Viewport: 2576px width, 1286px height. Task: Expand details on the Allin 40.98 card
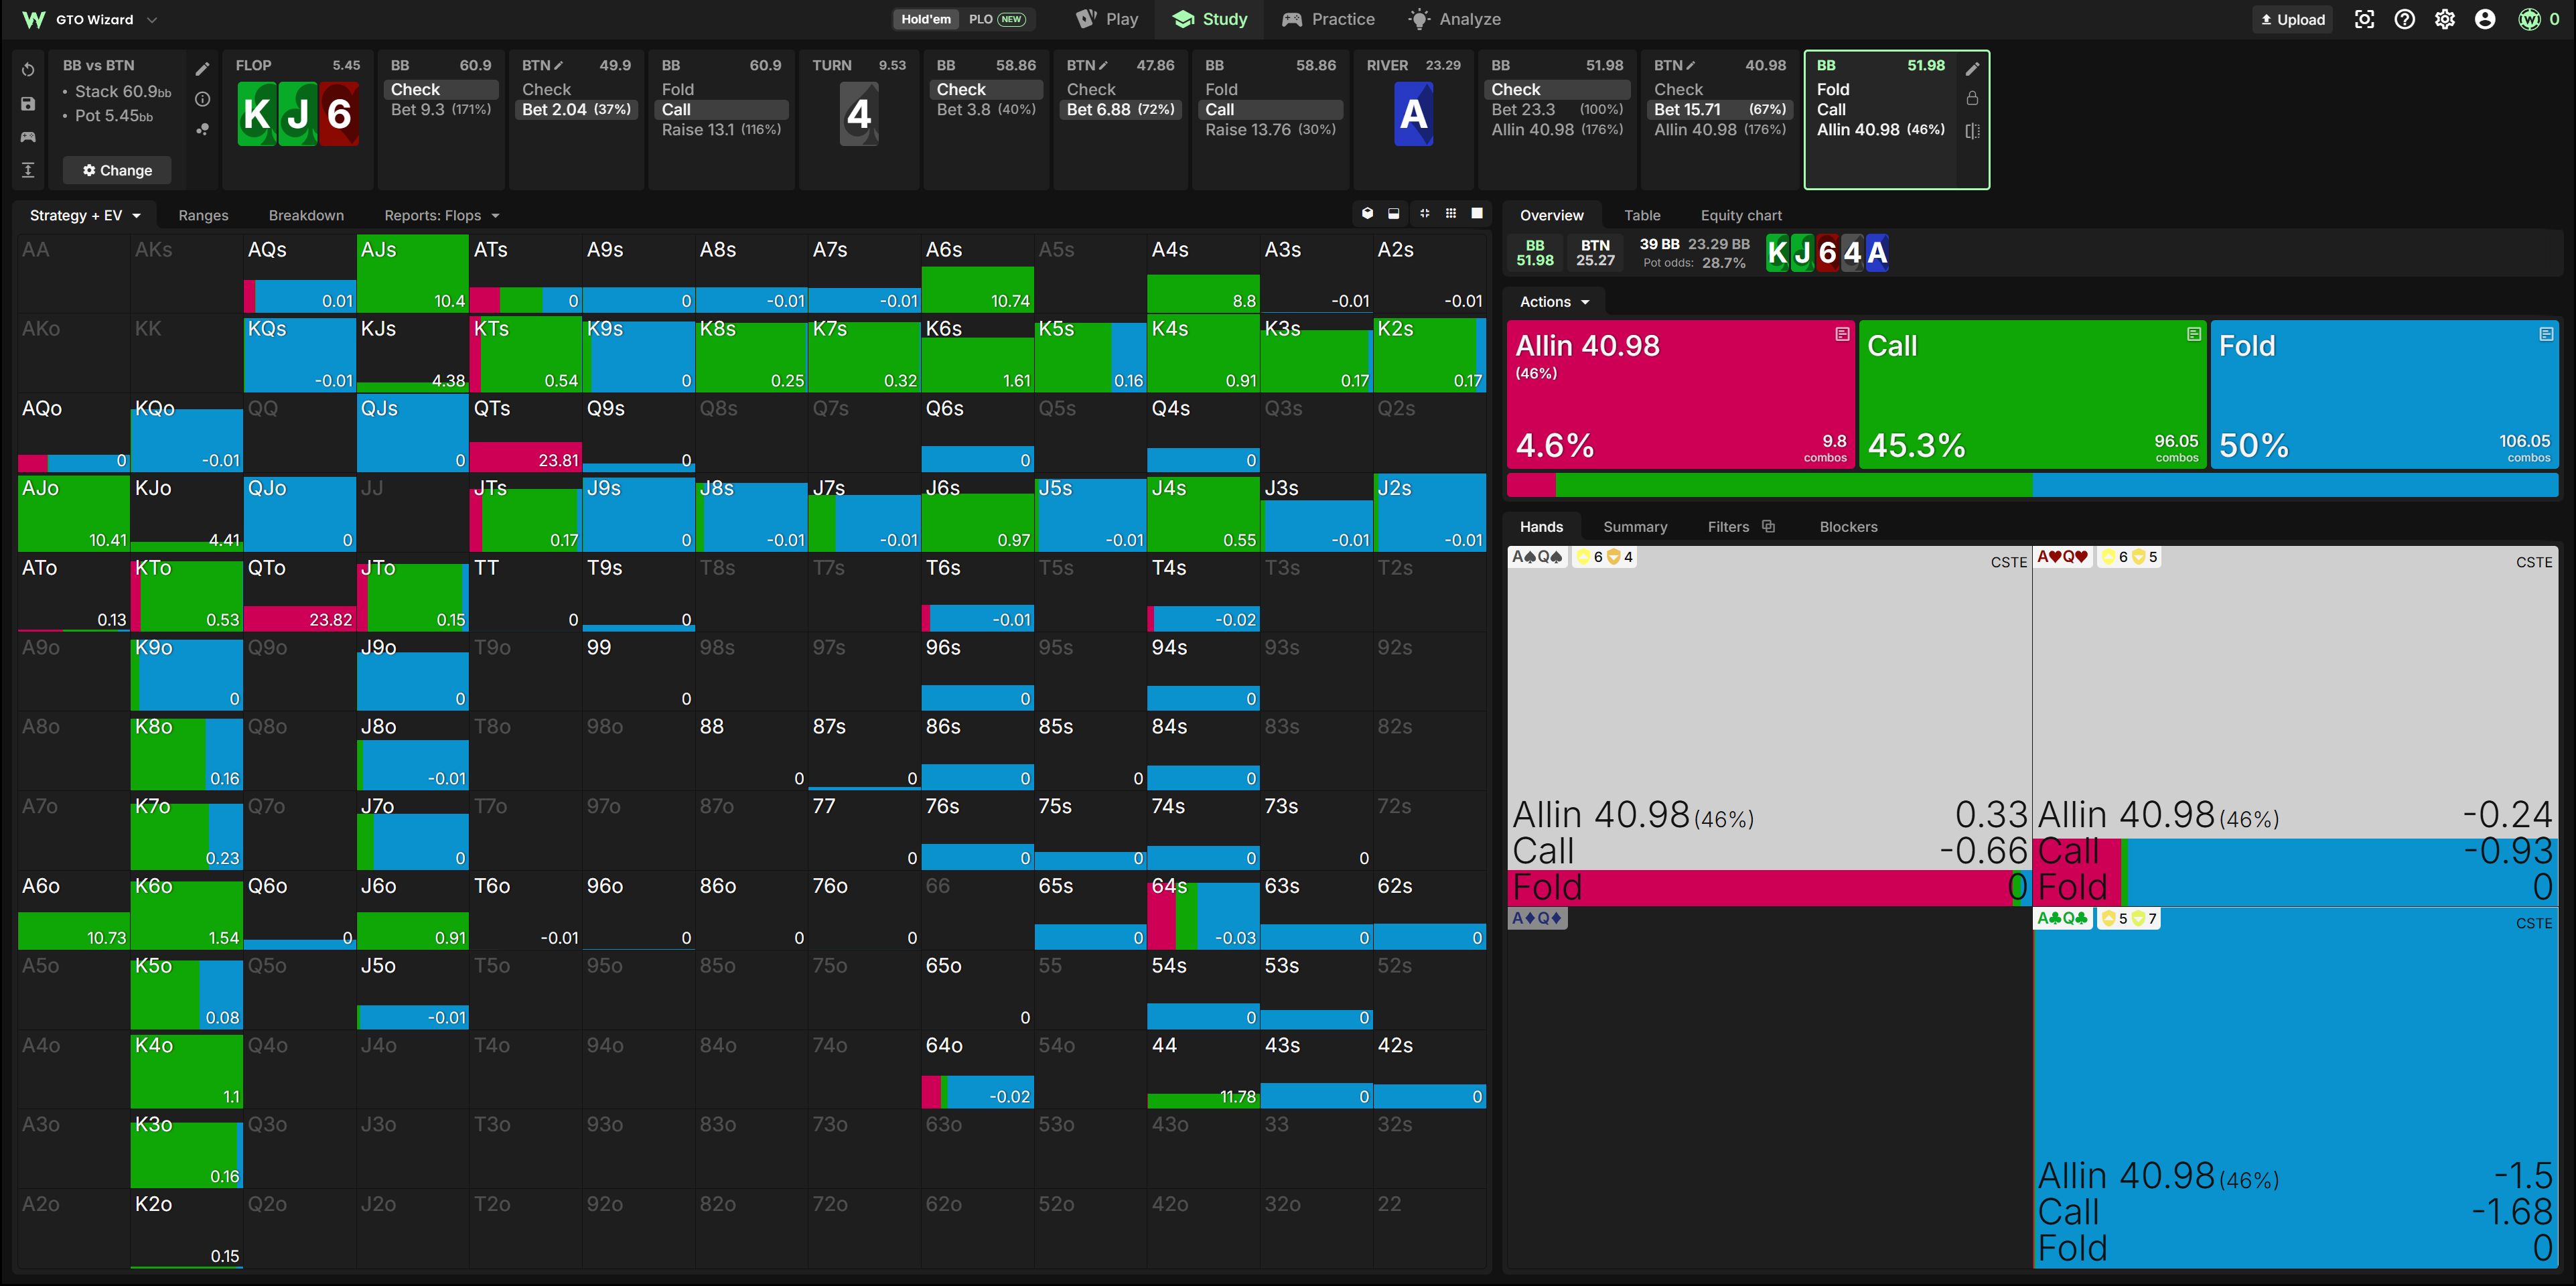(1842, 334)
